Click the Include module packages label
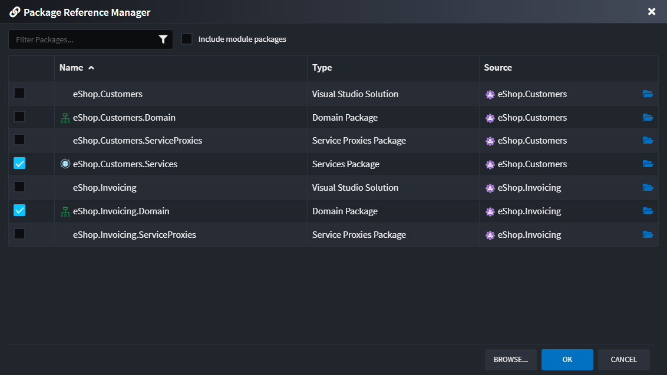The width and height of the screenshot is (667, 375). (242, 39)
